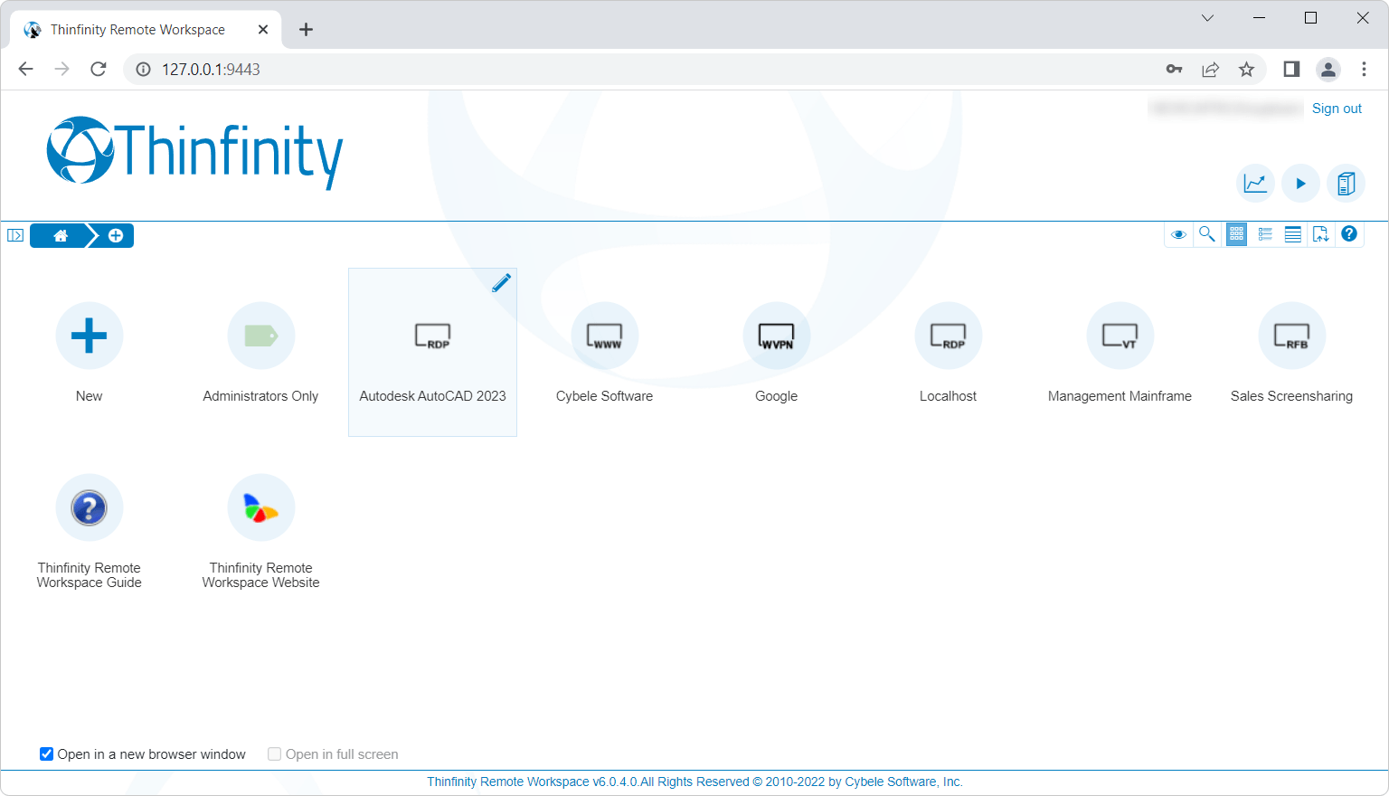This screenshot has height=796, width=1389.
Task: Open the Google WVPN connection icon
Action: point(777,336)
